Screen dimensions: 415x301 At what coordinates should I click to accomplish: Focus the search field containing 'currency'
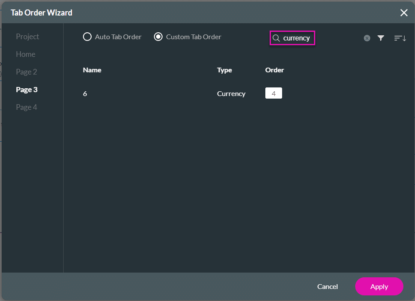[297, 38]
